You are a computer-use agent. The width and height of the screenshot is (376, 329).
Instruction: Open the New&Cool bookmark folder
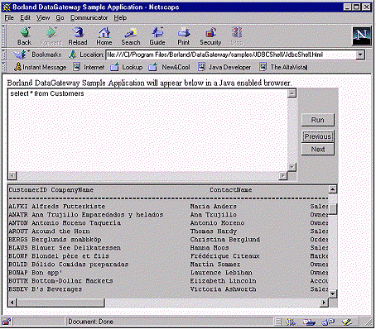(169, 67)
